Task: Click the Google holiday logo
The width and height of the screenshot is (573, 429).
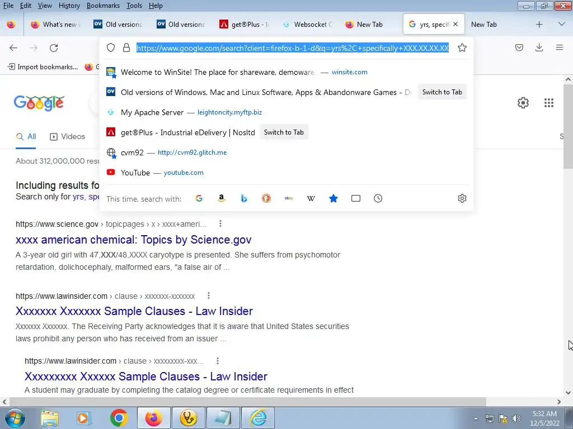Action: pyautogui.click(x=39, y=103)
